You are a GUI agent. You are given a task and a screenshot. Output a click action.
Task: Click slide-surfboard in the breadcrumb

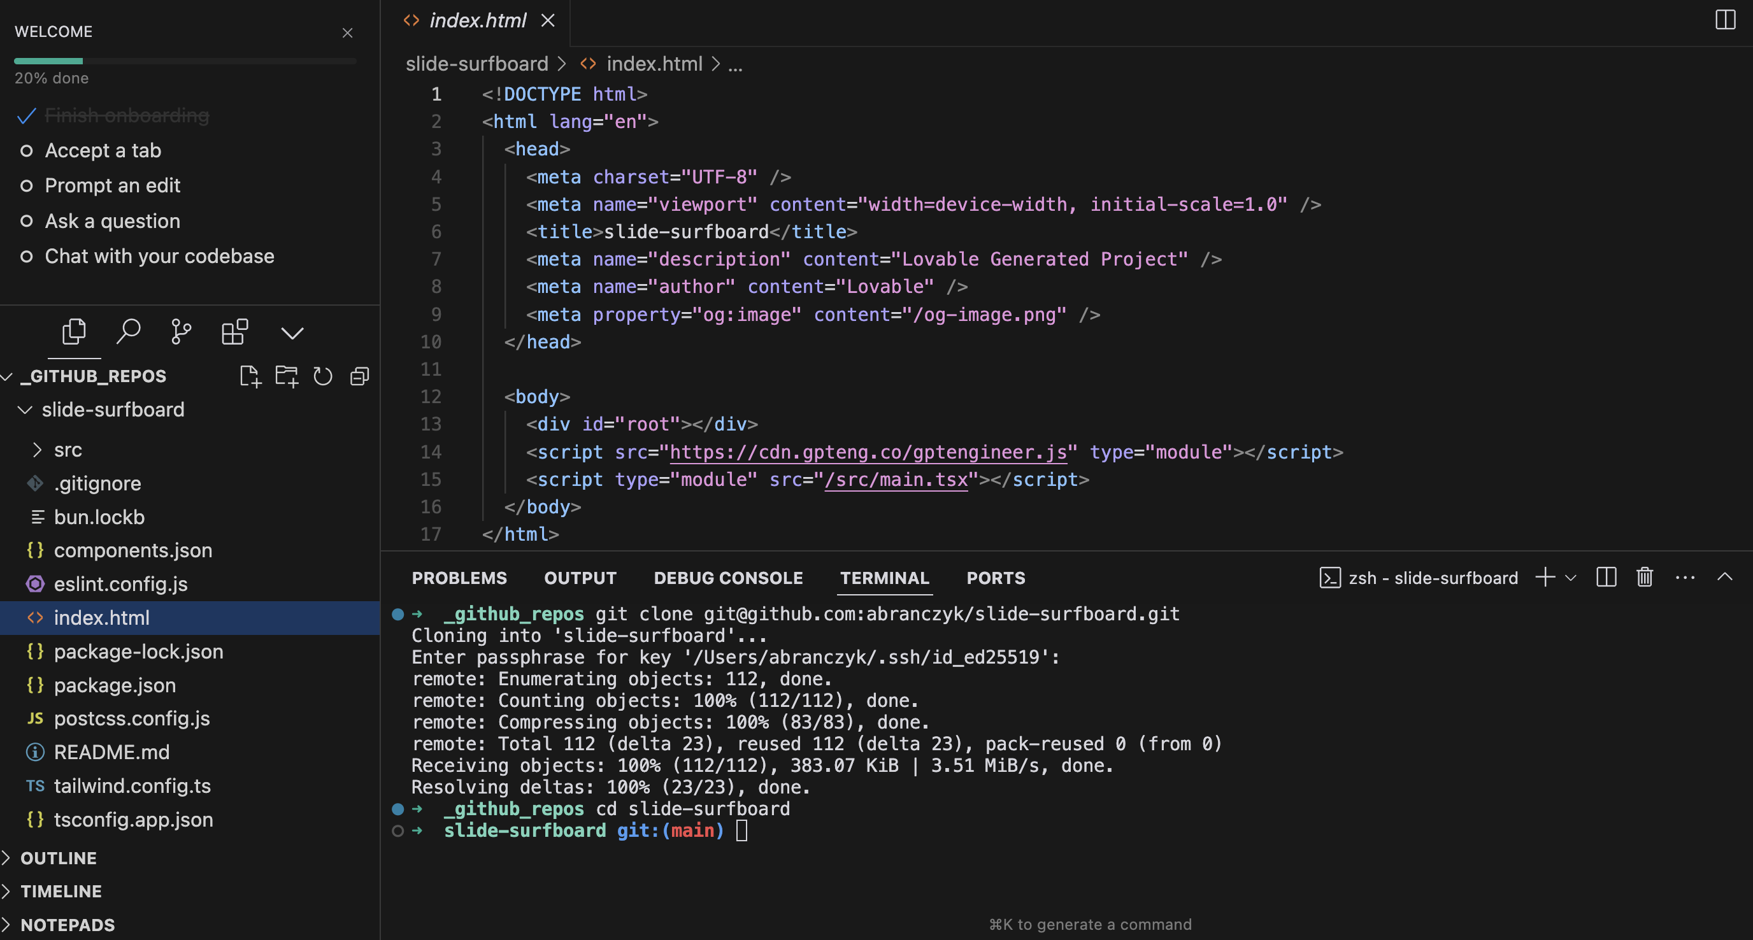coord(477,64)
